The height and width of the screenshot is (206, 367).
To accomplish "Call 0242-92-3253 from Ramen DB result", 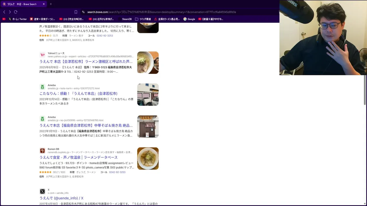I will [117, 172].
